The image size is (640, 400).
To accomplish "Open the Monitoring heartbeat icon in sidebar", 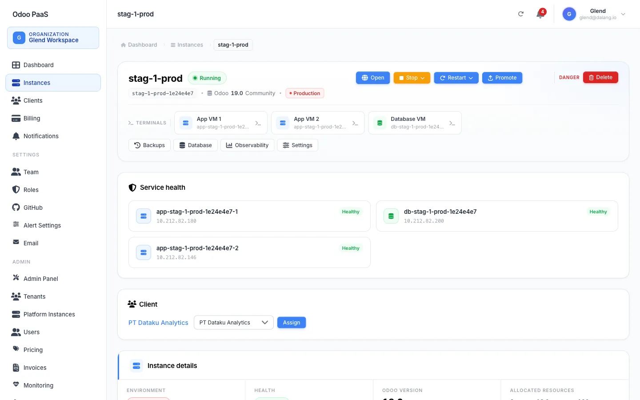I will [16, 385].
